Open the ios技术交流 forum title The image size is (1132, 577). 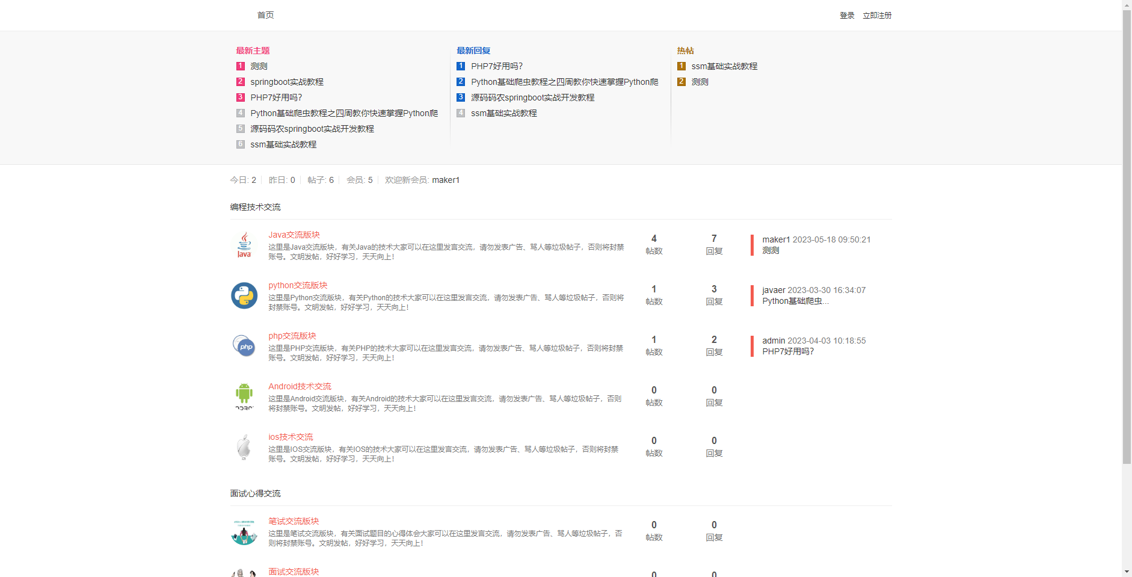(291, 437)
